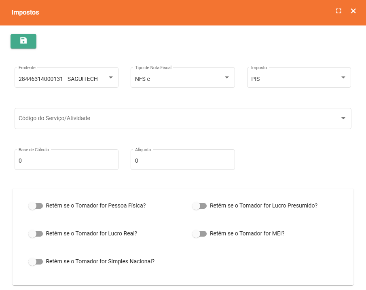Click the 28446314000131 - SAGUITECH emitter text
The height and width of the screenshot is (290, 366).
click(58, 79)
